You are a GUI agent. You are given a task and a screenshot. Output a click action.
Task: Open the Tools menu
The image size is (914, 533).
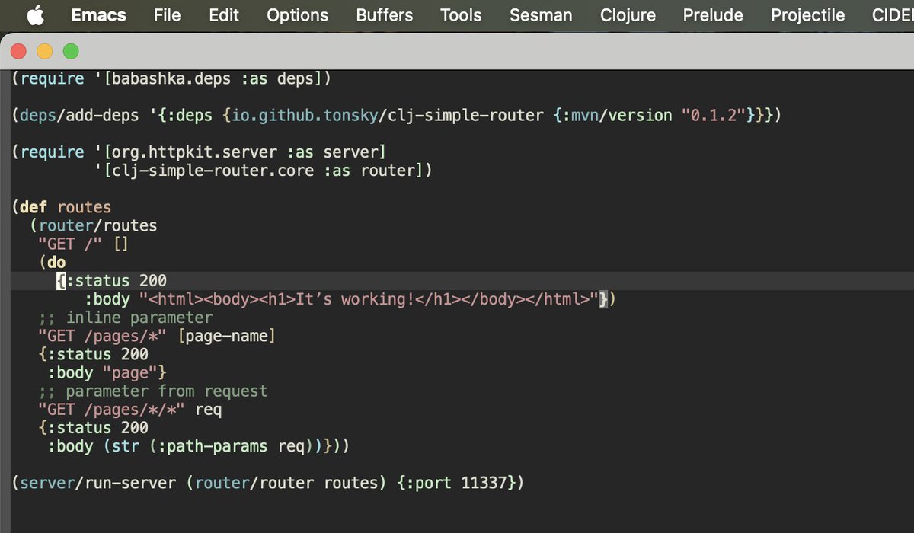(461, 15)
